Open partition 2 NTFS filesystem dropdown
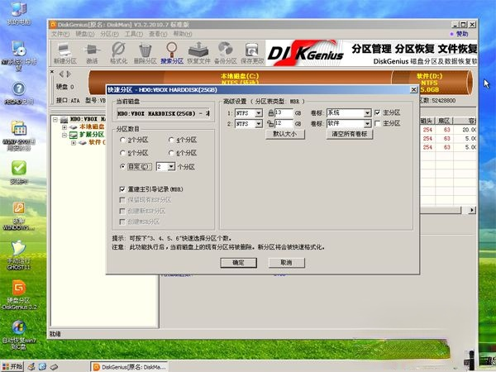Screen dimensions: 496x372 point(259,124)
